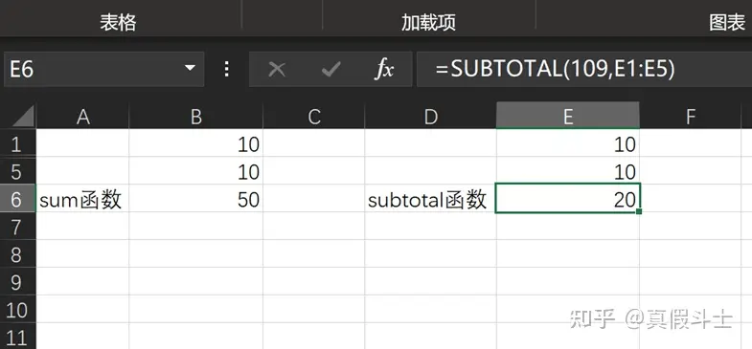Open the 加载项 ribbon group
The image size is (752, 349).
(x=429, y=23)
